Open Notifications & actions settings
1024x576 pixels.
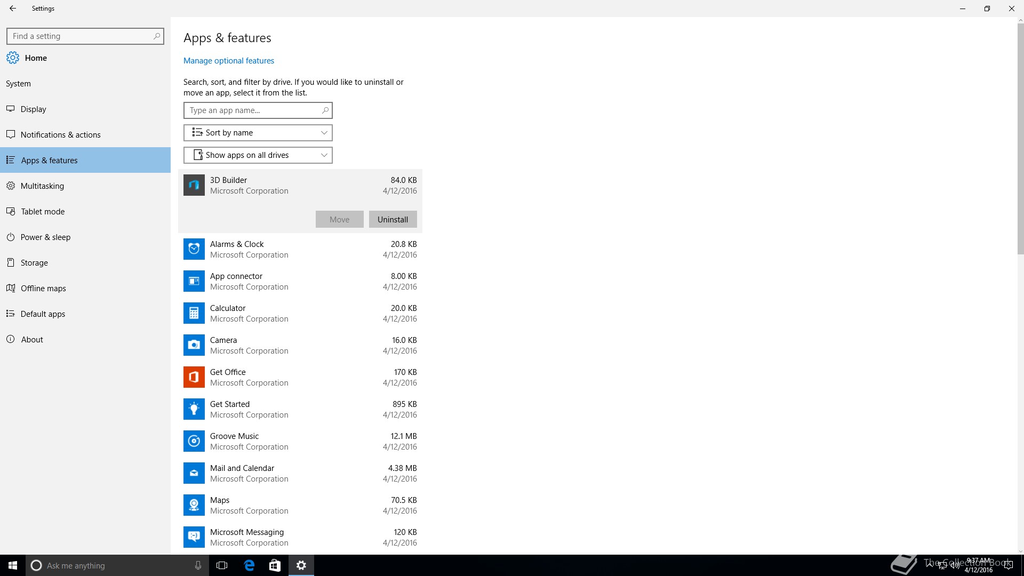click(x=85, y=134)
